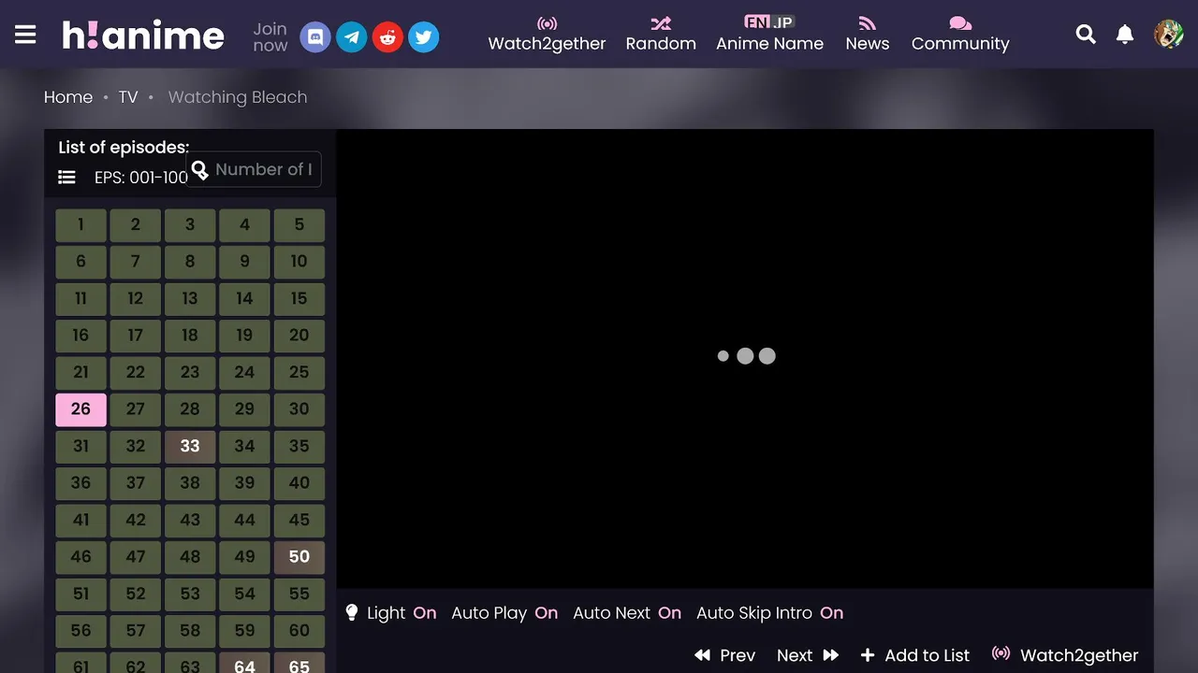This screenshot has width=1198, height=673.
Task: Toggle Auto Skip Intro setting
Action: [x=769, y=613]
